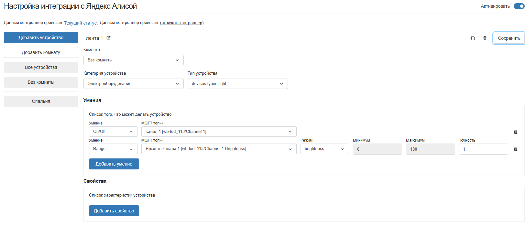The width and height of the screenshot is (526, 237).
Task: Click the отвязать контроллер link
Action: click(182, 23)
